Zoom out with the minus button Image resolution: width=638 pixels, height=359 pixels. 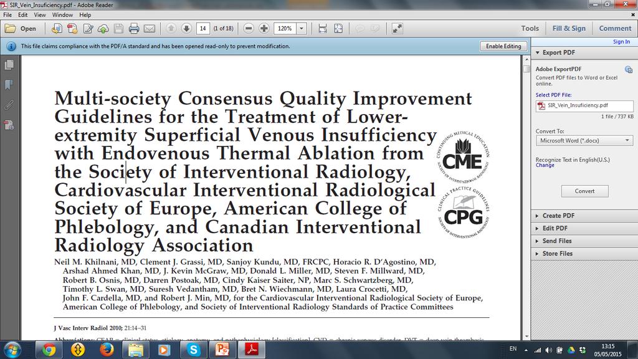[x=249, y=29]
